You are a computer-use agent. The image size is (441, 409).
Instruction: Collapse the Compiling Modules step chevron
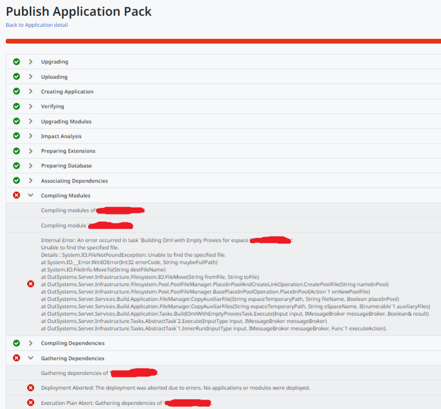30,196
